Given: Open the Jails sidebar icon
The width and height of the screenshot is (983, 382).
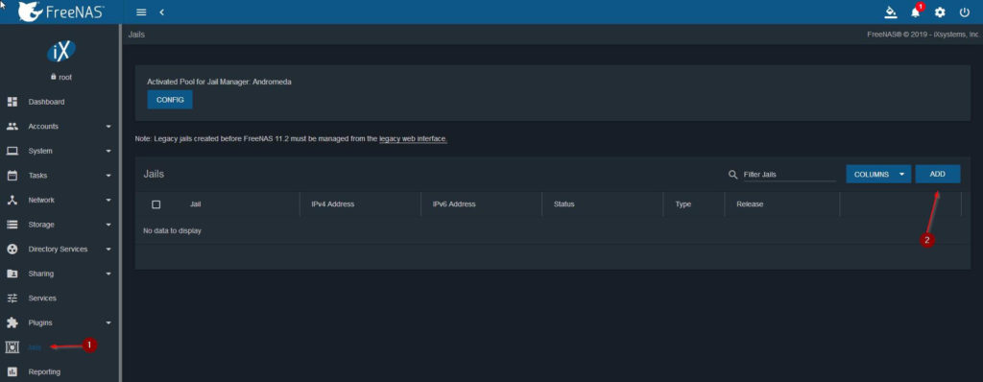Looking at the screenshot, I should point(12,346).
